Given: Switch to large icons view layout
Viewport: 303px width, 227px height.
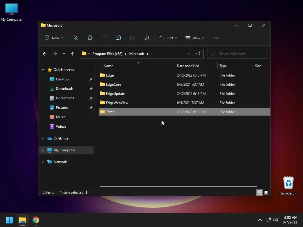Looking at the screenshot, I should pos(266,192).
